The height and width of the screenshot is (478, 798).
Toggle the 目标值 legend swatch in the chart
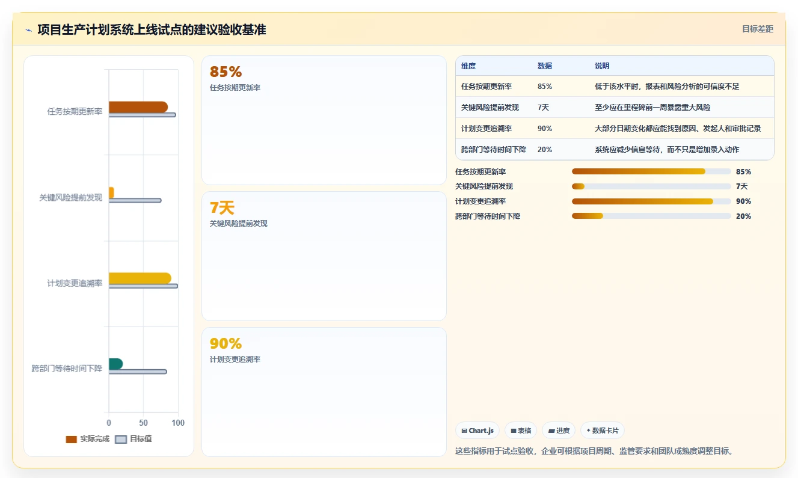tap(121, 439)
